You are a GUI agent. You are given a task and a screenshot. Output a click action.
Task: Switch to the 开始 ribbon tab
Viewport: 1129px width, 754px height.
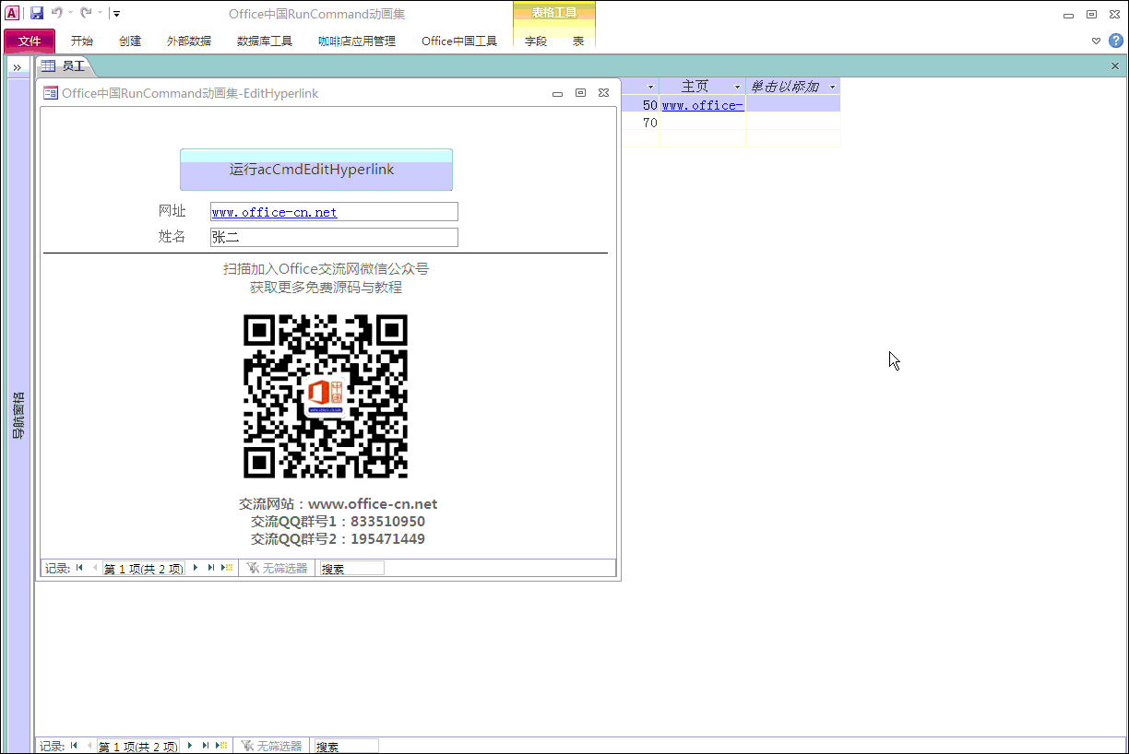coord(82,41)
